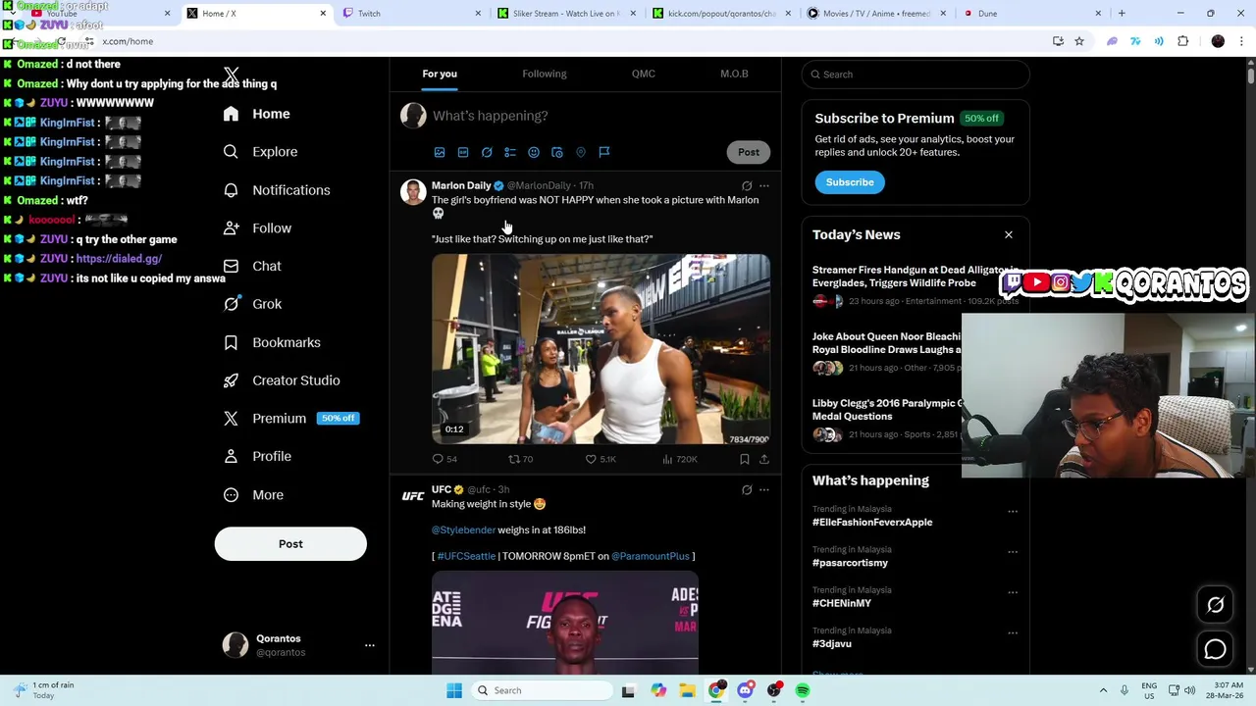Open Bookmarks in the sidebar

pyautogui.click(x=272, y=342)
